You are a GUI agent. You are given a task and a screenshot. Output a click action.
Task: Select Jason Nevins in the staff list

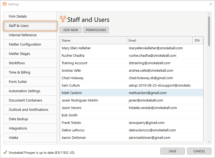(132, 108)
